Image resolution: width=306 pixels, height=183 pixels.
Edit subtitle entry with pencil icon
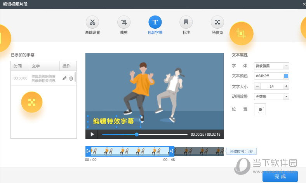point(64,78)
